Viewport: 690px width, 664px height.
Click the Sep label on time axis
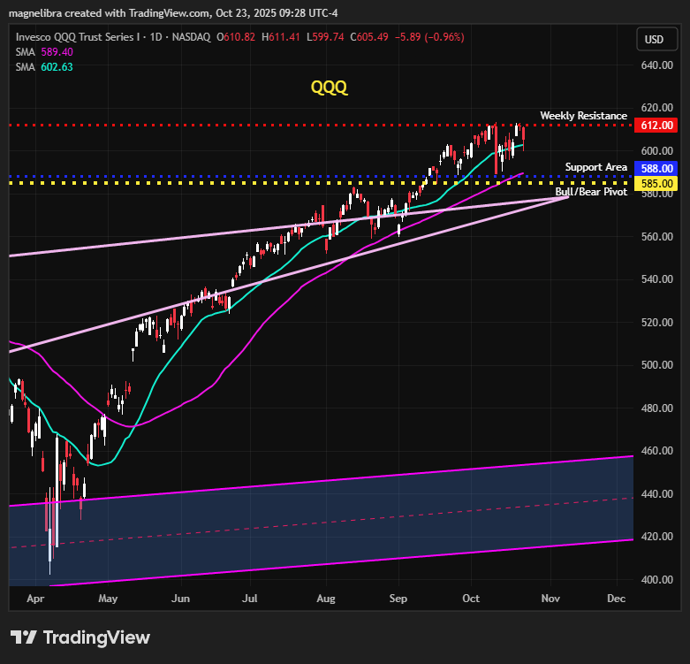pyautogui.click(x=398, y=599)
